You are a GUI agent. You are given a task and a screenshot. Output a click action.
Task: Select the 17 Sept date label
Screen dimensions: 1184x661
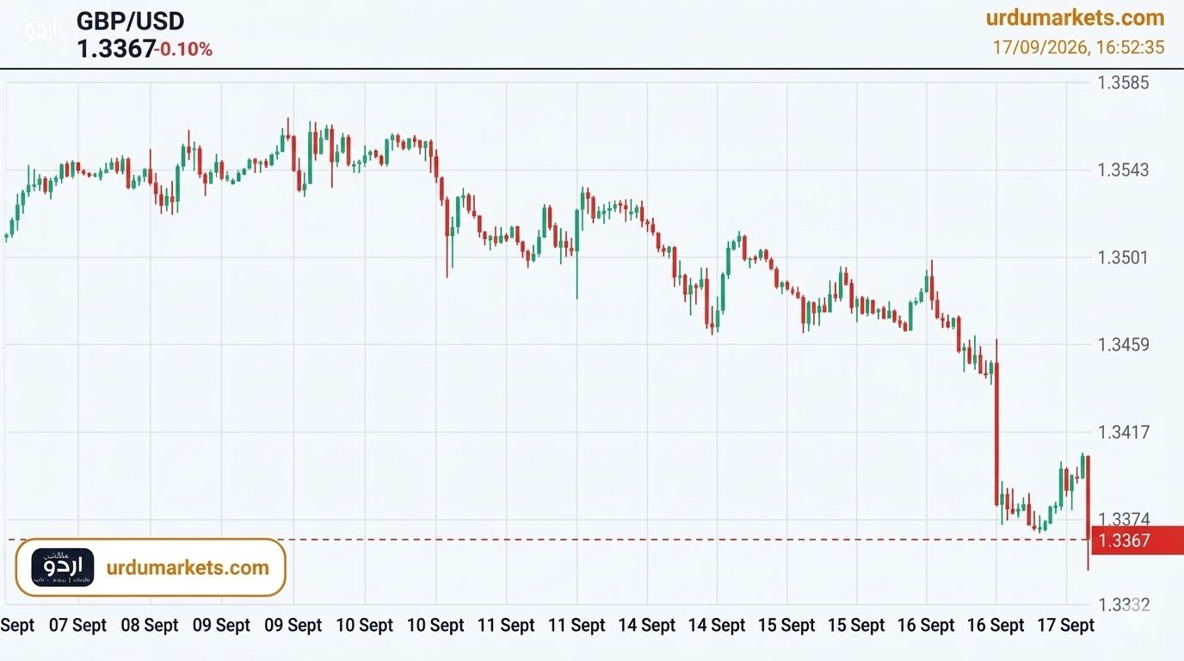coord(1066,626)
